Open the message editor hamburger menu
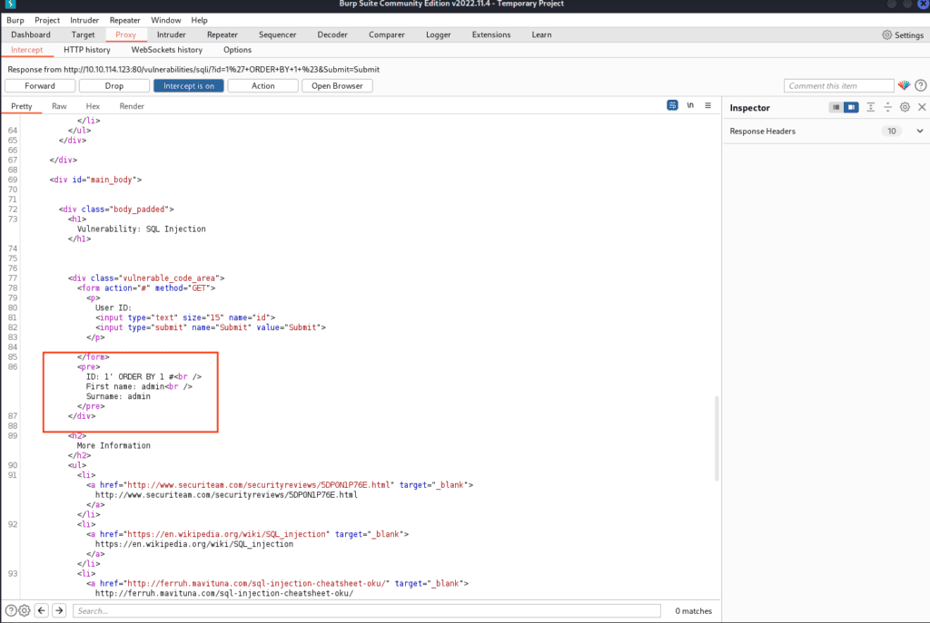Image resolution: width=930 pixels, height=623 pixels. tap(707, 105)
